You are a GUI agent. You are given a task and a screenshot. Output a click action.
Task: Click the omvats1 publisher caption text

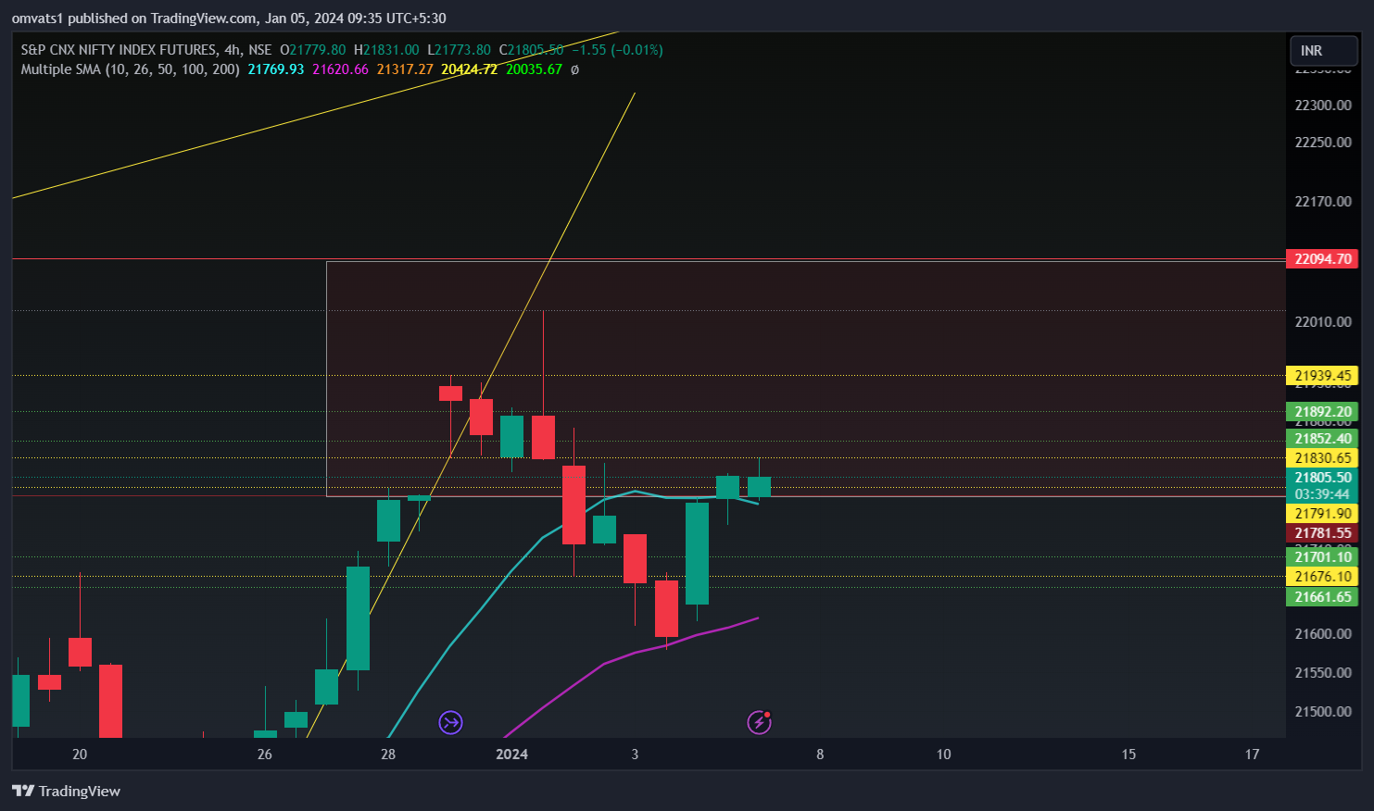(229, 19)
